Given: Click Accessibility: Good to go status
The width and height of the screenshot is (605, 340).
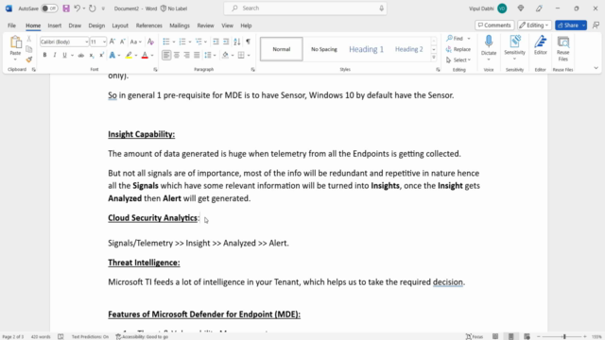Looking at the screenshot, I should pos(143,336).
